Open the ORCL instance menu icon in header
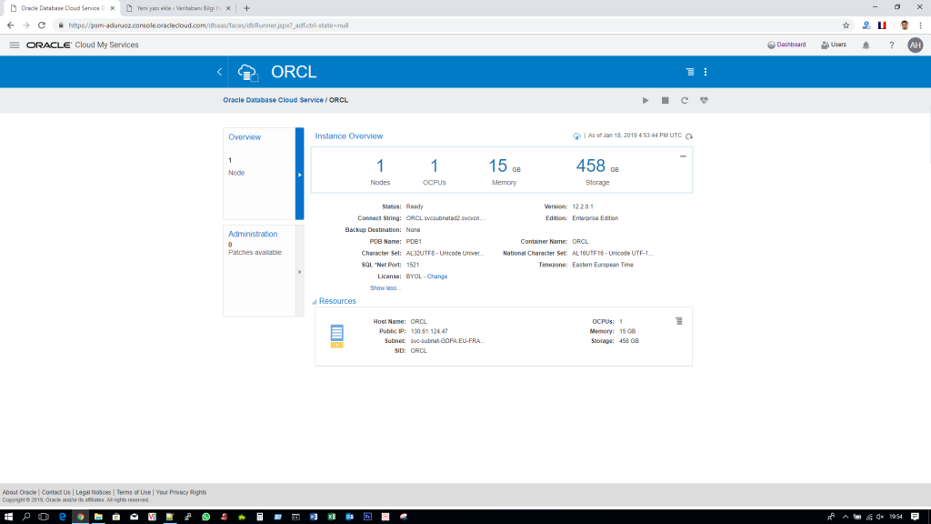Screen dimensions: 931x524 coord(690,72)
